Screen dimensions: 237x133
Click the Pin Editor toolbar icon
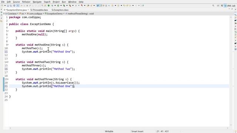click(x=143, y=6)
